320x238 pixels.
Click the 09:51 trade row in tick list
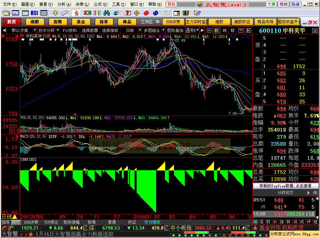(284, 200)
